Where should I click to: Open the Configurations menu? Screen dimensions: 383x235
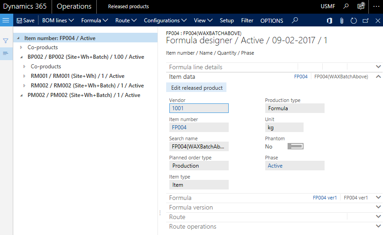tap(165, 20)
